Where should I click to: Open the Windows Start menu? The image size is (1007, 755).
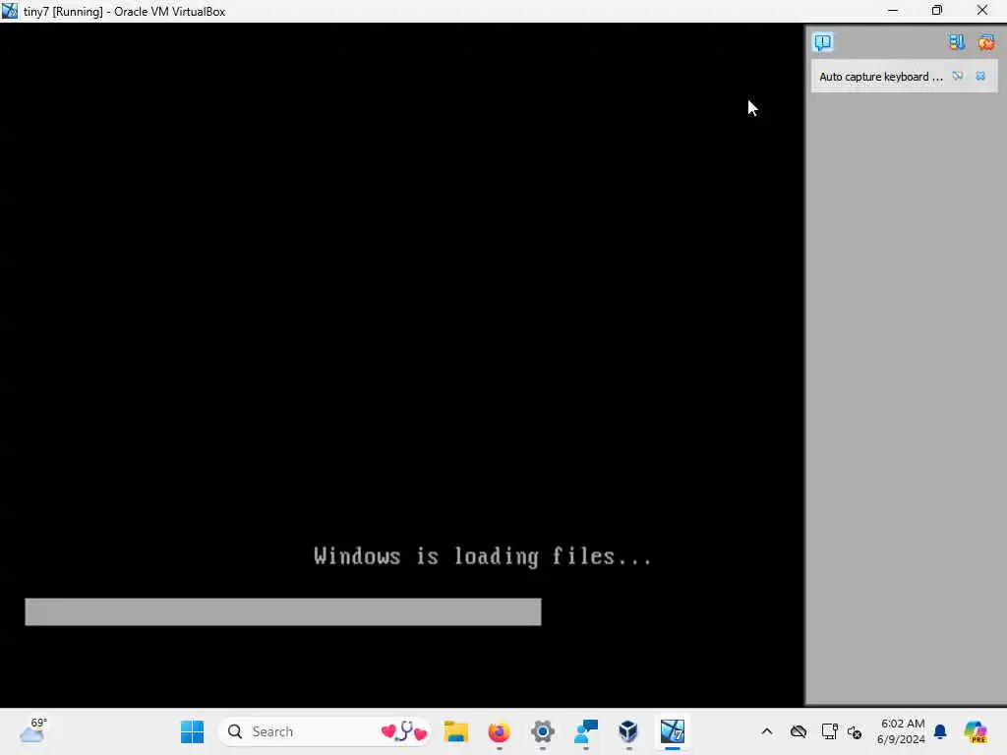point(192,731)
